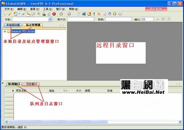Image resolution: width=184 pixels, height=130 pixels.
Task: Click the greyed Reconnect icon
Action: [x=34, y=14]
